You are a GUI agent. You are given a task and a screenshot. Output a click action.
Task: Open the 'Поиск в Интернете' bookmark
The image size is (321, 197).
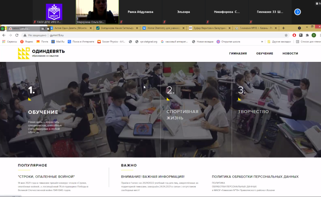coord(81,42)
